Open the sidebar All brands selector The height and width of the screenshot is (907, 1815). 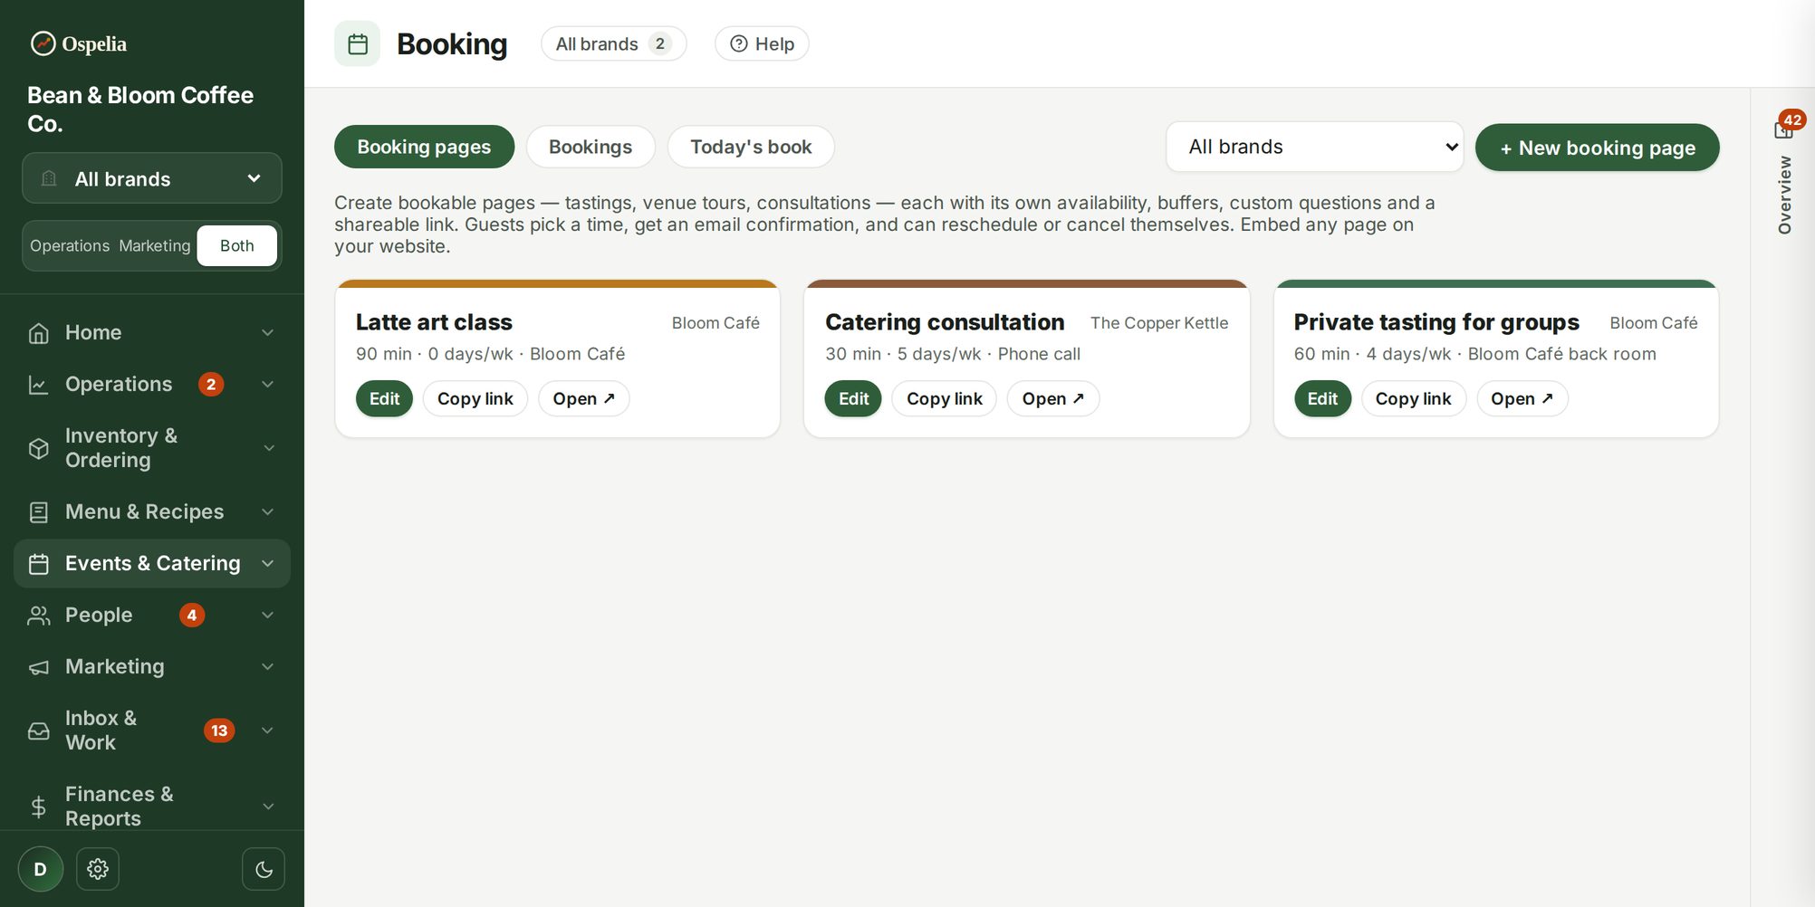tap(152, 178)
